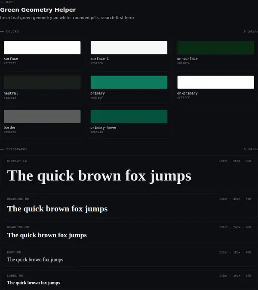This screenshot has width=258, height=290.
Task: Click the DISPLAY-LG sample sentence
Action: [99, 176]
